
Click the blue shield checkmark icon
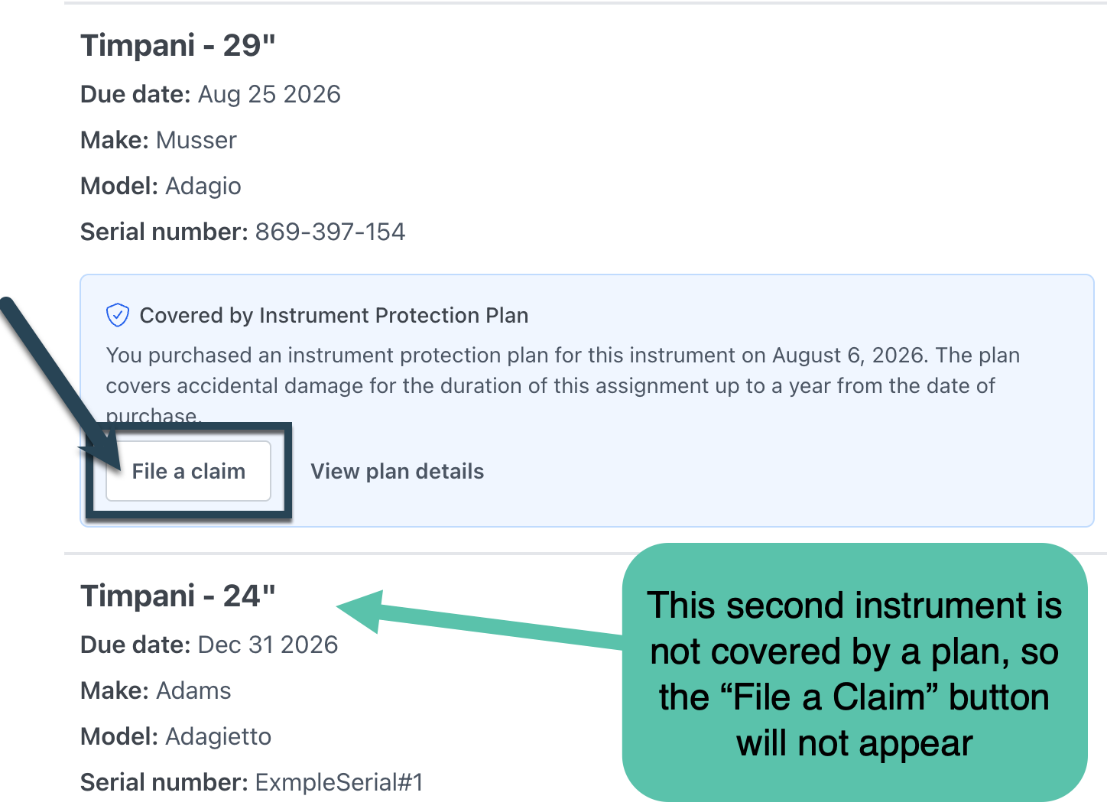click(x=118, y=315)
